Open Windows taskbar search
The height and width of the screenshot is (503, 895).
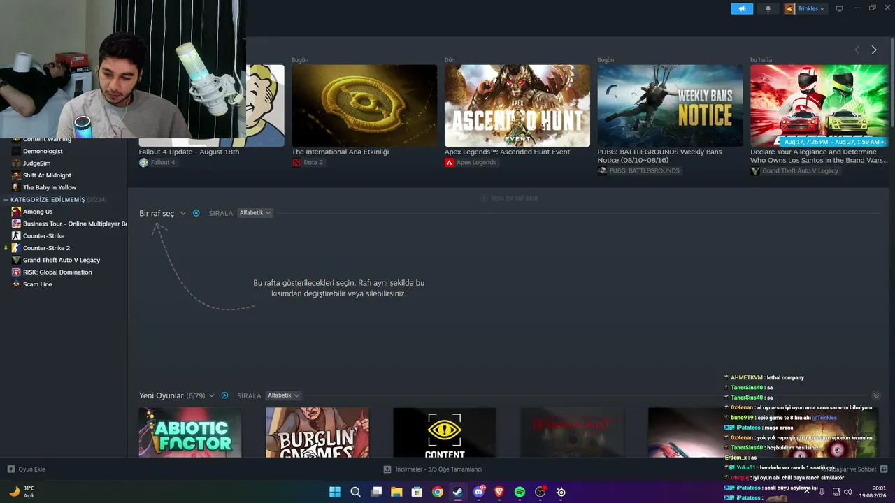coord(355,492)
